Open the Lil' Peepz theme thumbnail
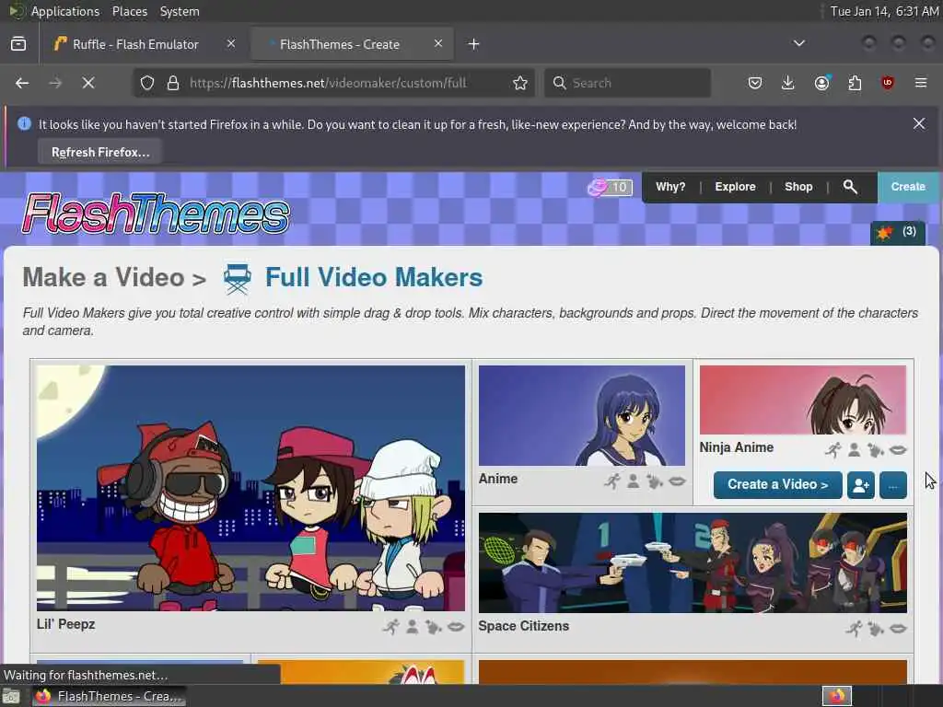The height and width of the screenshot is (707, 943). point(250,488)
